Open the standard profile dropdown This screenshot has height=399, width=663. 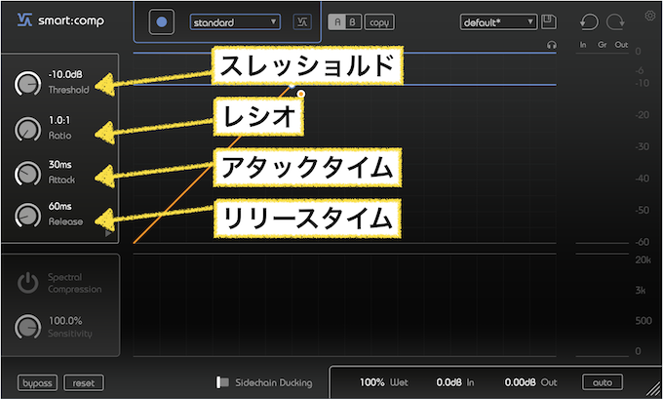[x=235, y=22]
